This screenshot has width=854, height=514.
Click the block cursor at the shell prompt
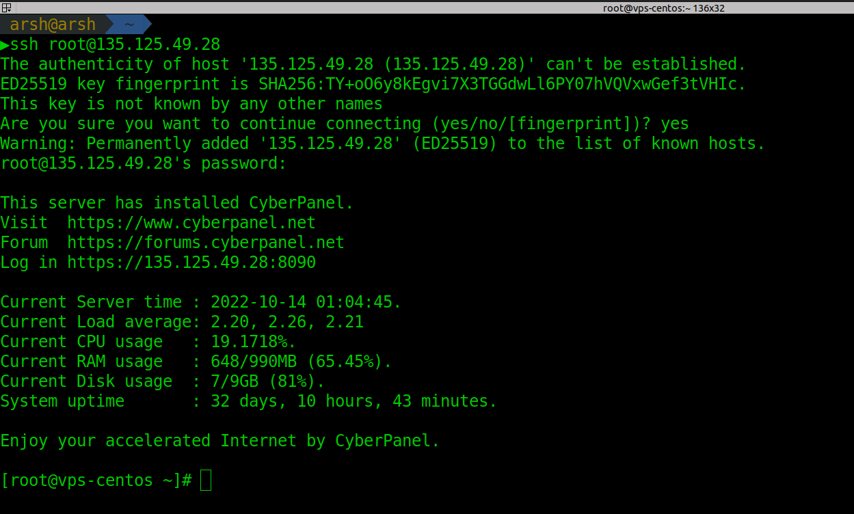(x=206, y=481)
